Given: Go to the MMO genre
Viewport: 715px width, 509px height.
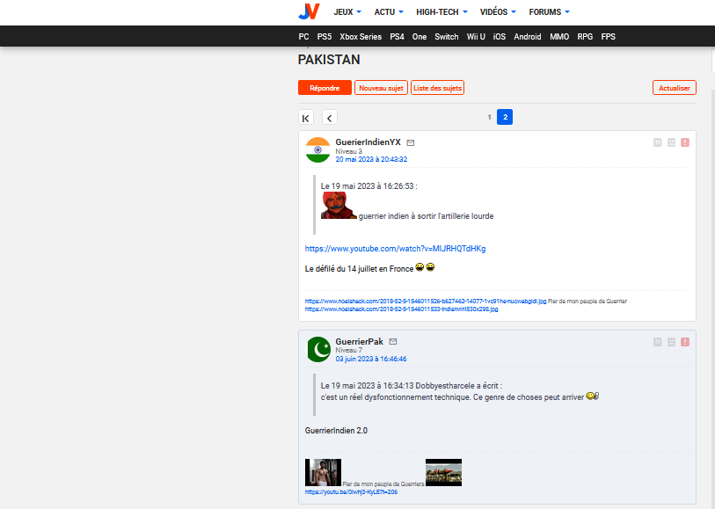Looking at the screenshot, I should pos(559,37).
